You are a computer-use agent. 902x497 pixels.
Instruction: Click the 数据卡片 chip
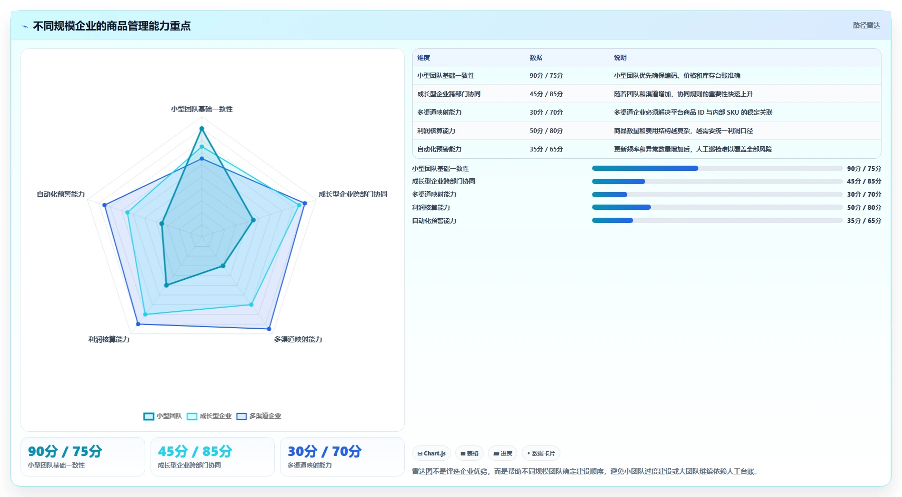[541, 453]
